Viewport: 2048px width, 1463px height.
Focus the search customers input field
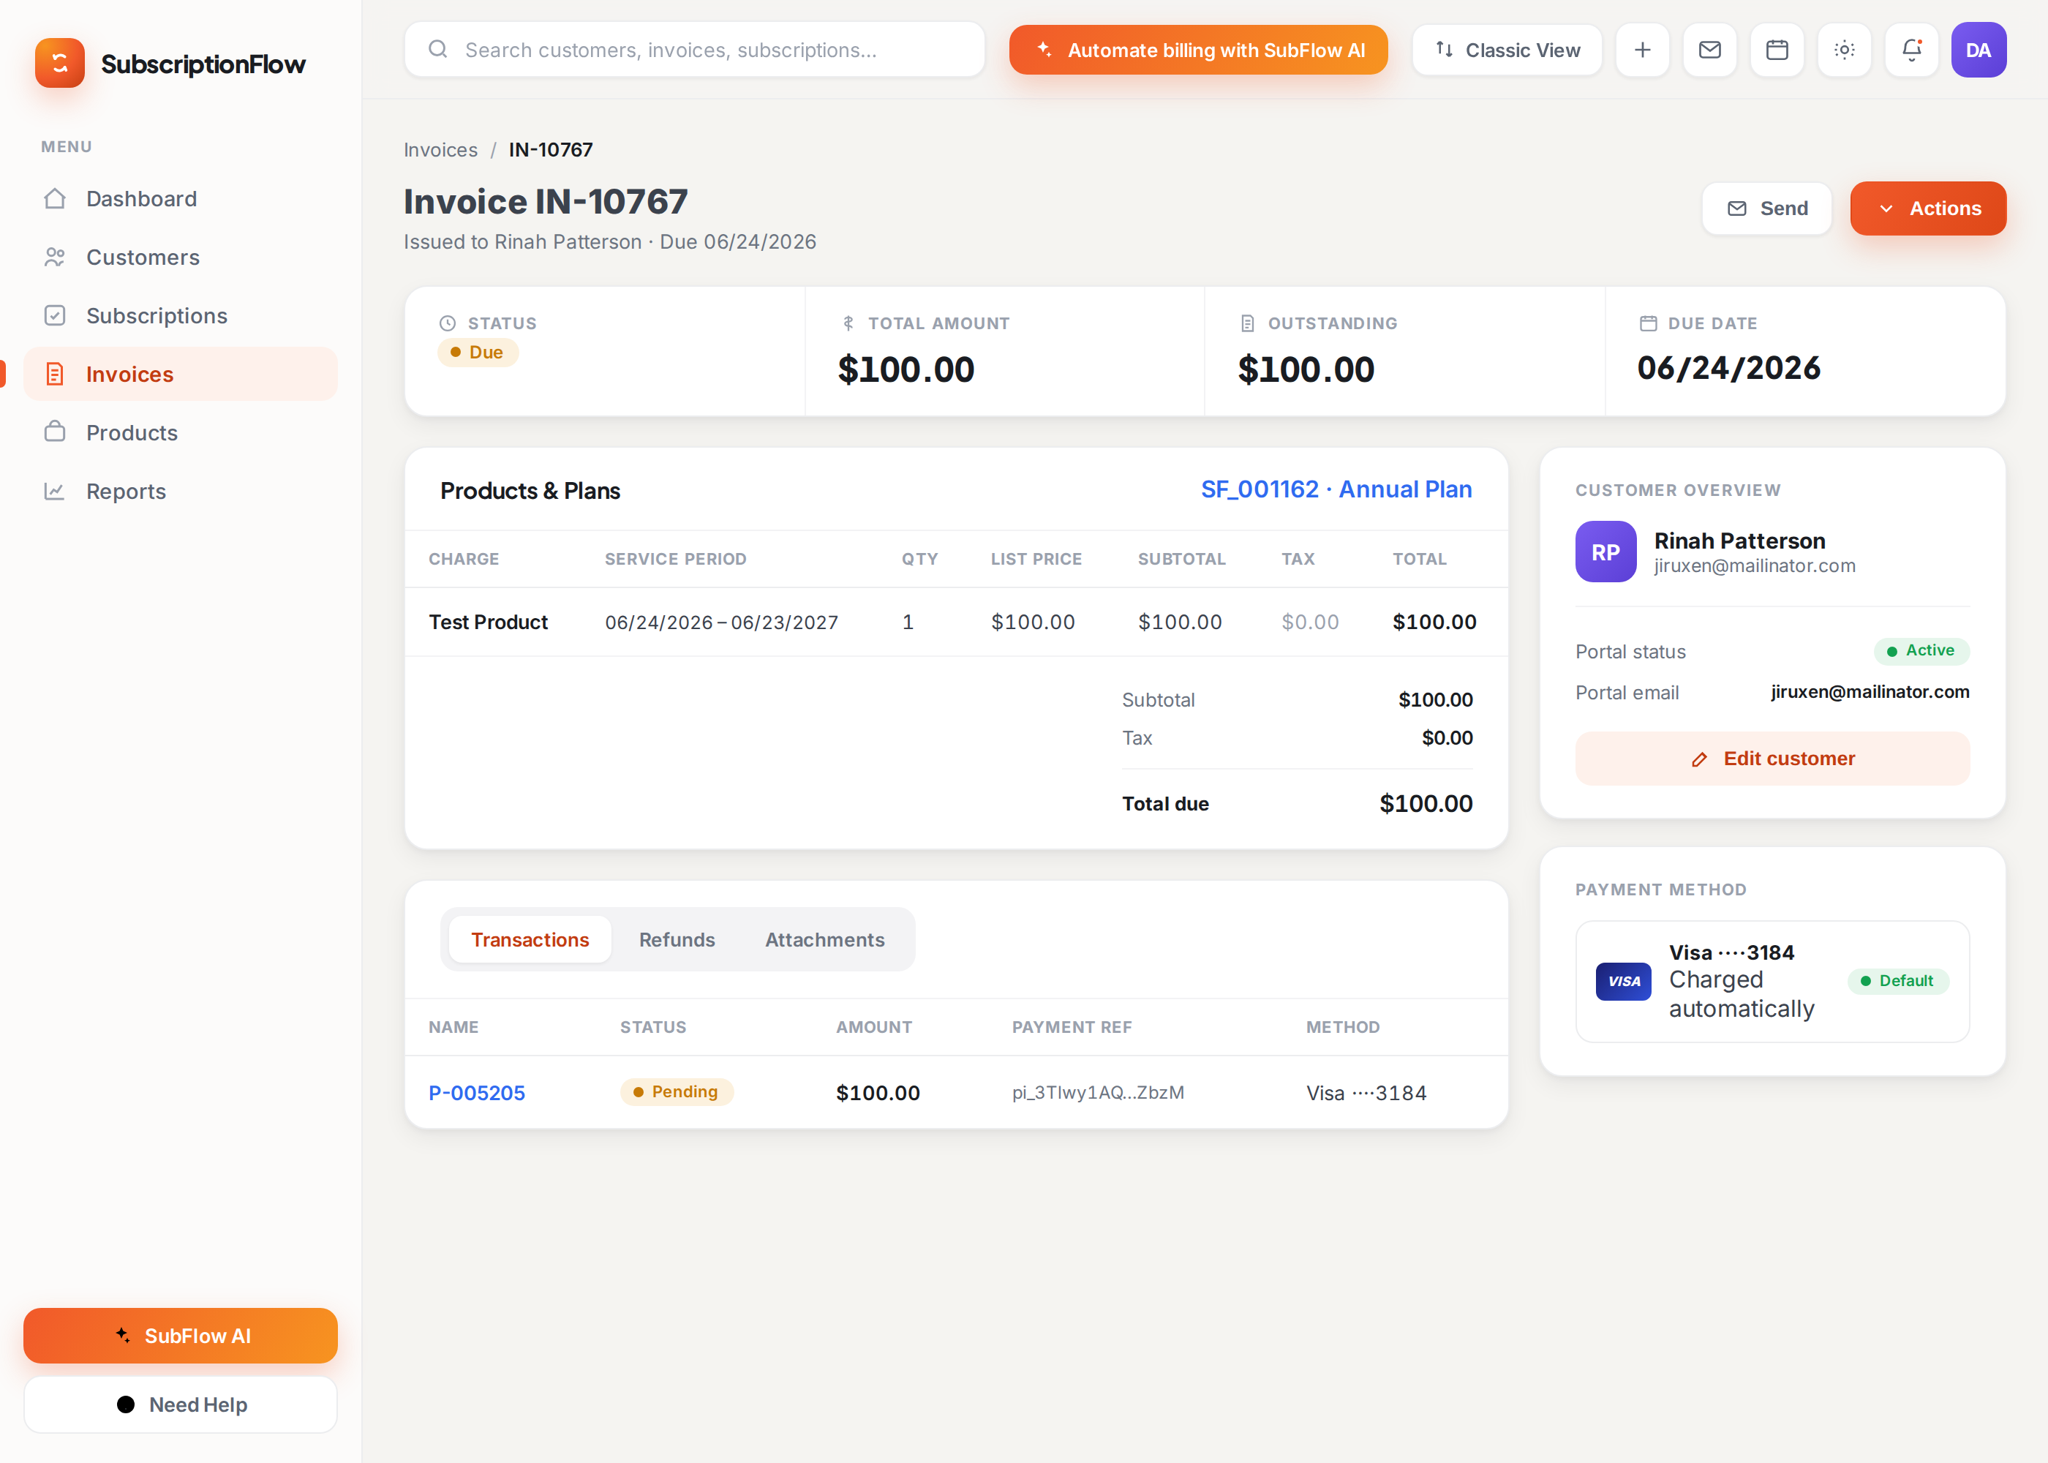tap(694, 50)
